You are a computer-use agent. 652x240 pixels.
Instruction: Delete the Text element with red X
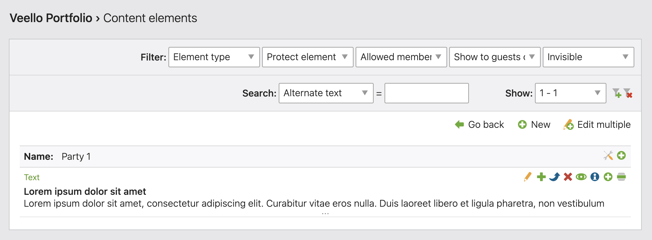[x=568, y=177]
